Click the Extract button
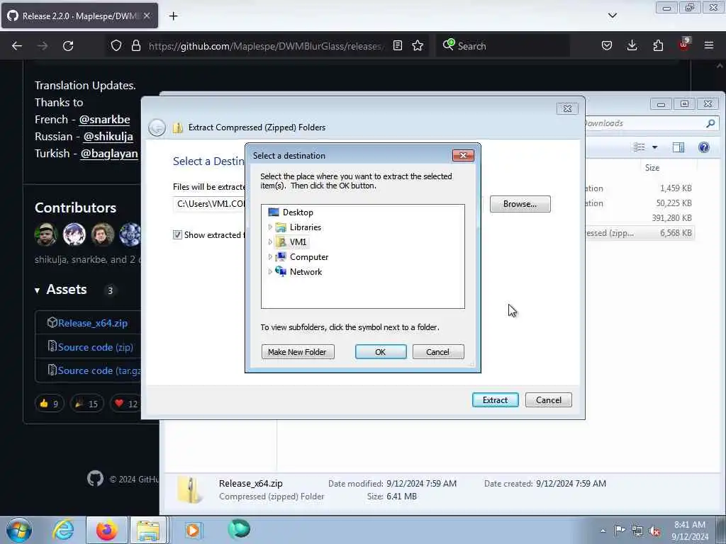The height and width of the screenshot is (544, 726). [495, 399]
